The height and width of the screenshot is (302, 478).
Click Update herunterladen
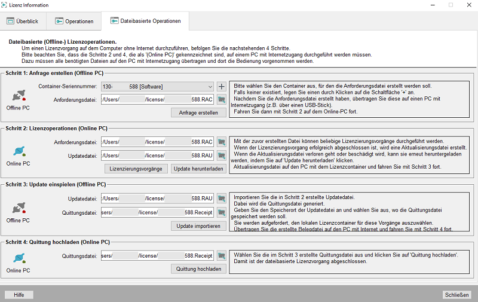click(x=198, y=169)
